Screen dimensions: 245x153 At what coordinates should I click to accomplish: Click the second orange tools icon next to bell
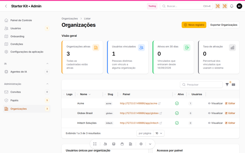click(x=225, y=6)
